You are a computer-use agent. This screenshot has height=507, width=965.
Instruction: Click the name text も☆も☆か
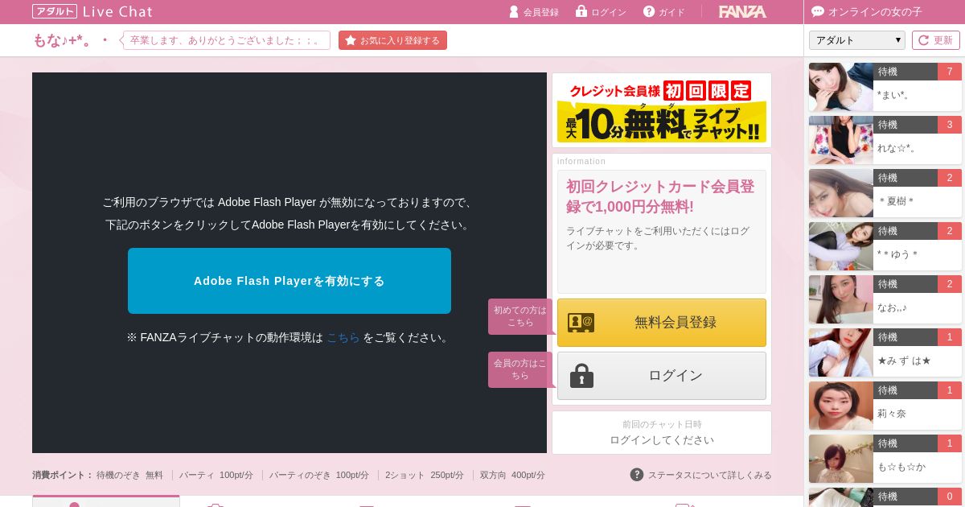click(901, 467)
